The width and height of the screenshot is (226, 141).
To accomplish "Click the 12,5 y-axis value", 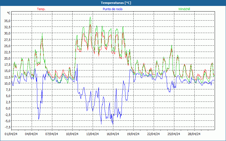I will [x=7, y=77].
